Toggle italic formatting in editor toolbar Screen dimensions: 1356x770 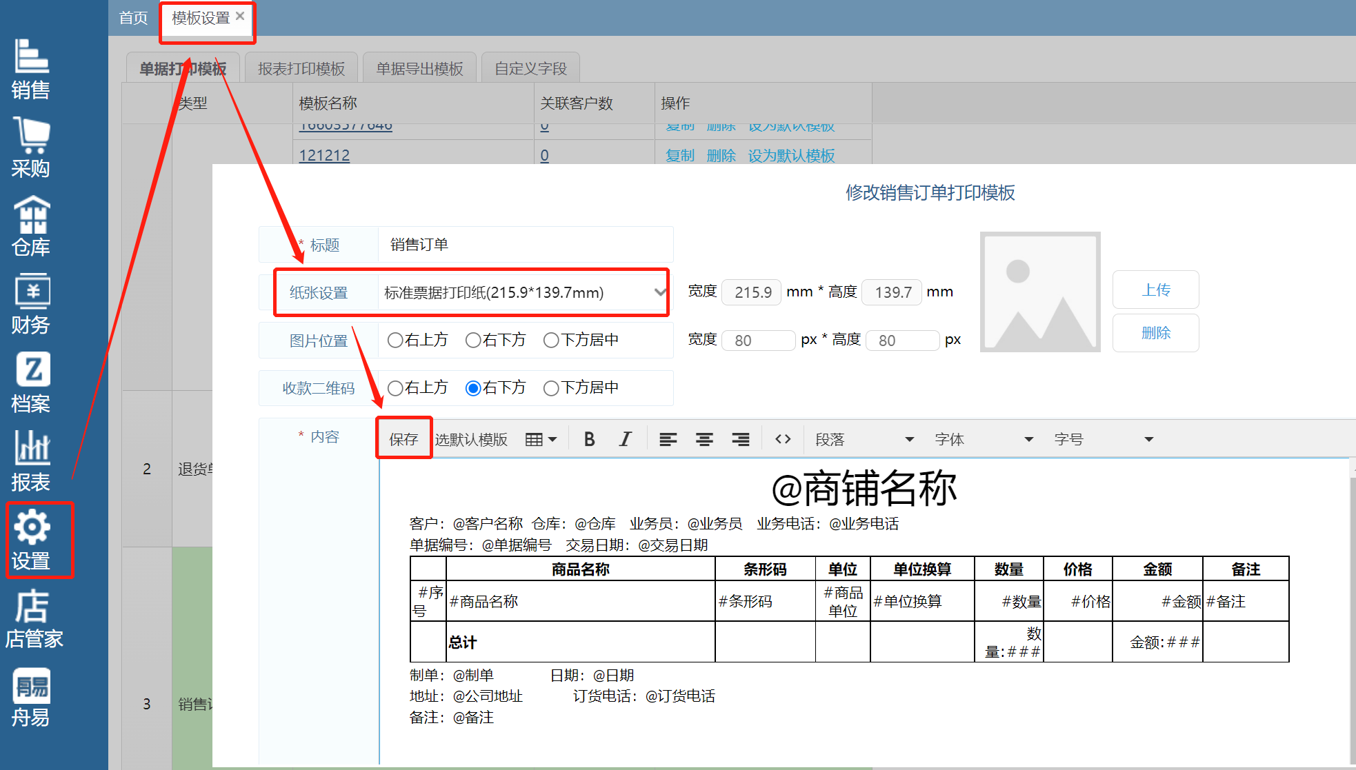(x=625, y=439)
